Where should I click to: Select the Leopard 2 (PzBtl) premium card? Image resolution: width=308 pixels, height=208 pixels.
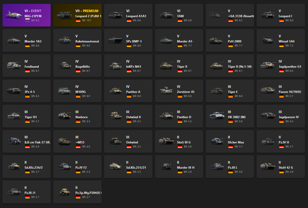(x=77, y=15)
